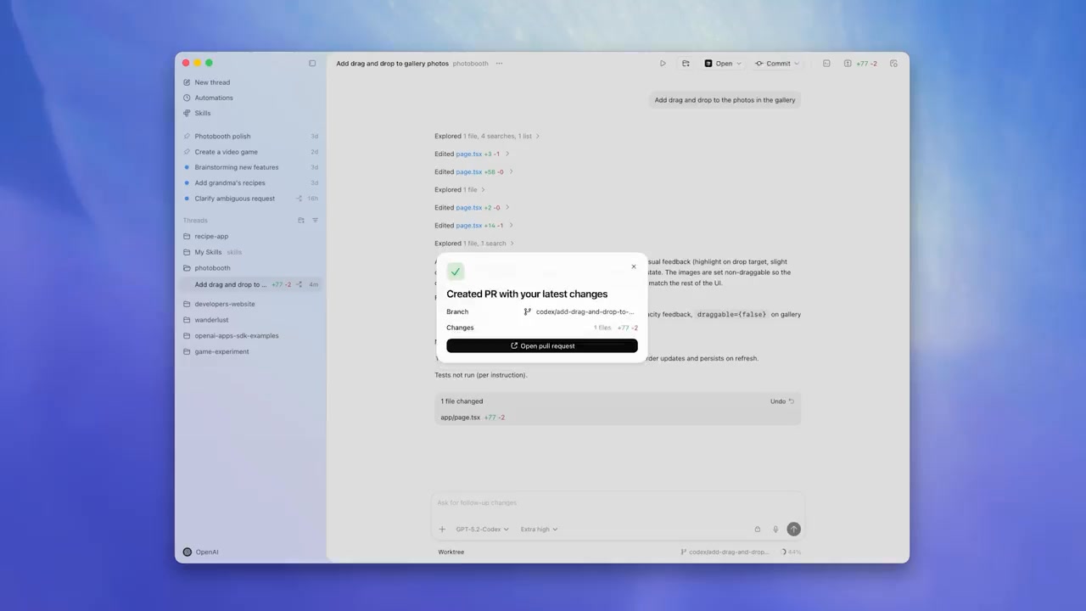Focus the Ask for follow-up changes field
This screenshot has height=611, width=1086.
618,503
